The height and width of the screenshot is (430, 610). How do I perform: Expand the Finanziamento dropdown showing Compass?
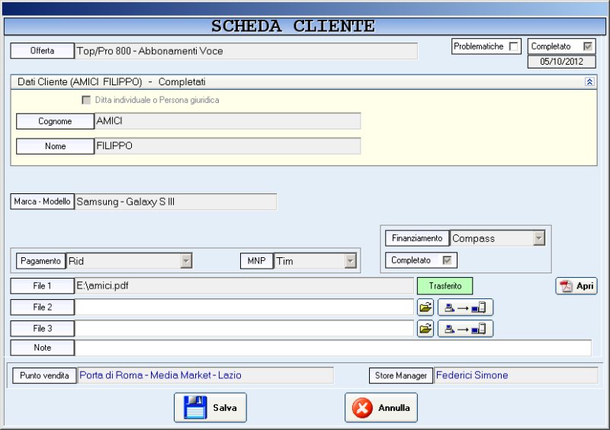click(539, 238)
